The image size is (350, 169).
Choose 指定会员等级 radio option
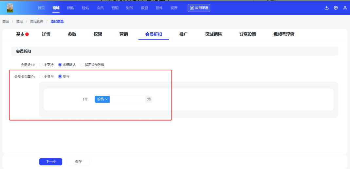click(82, 65)
